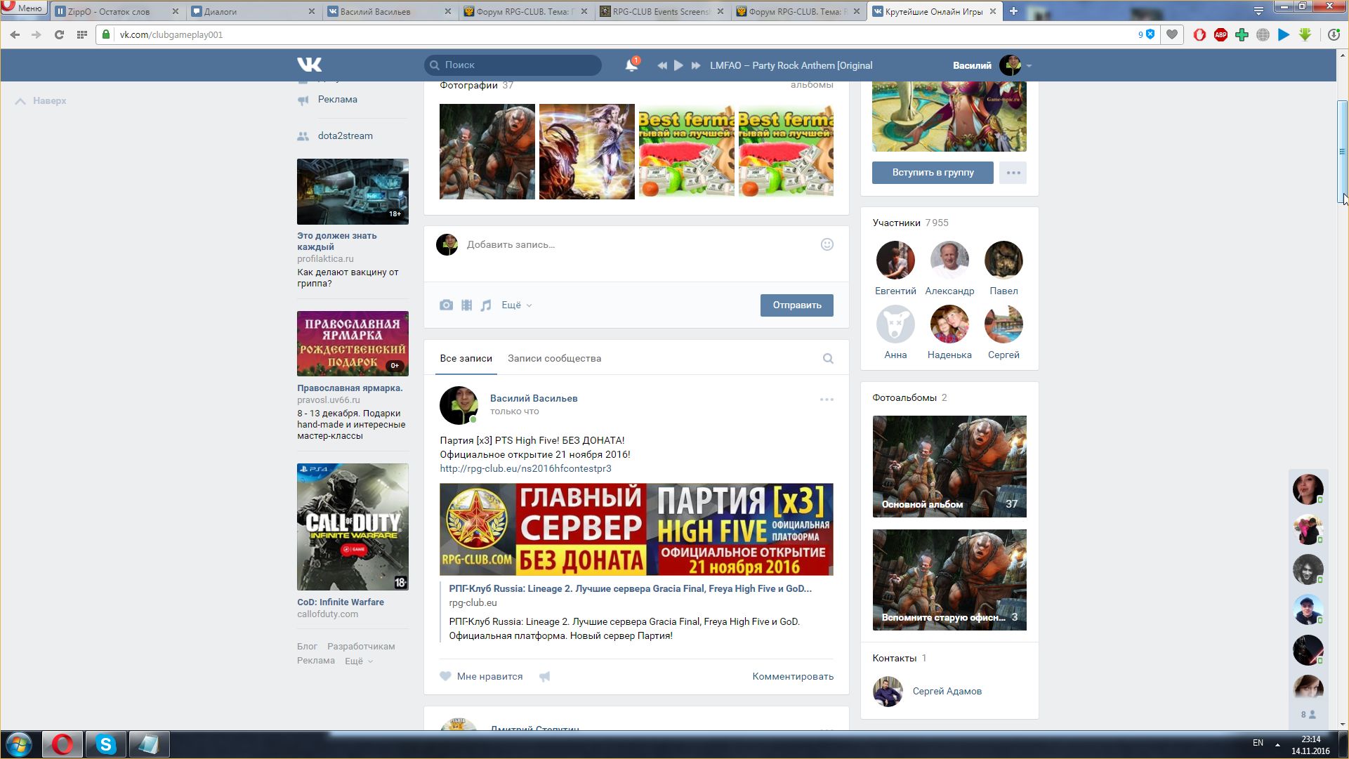Open a new browser tab with plus

1013,11
